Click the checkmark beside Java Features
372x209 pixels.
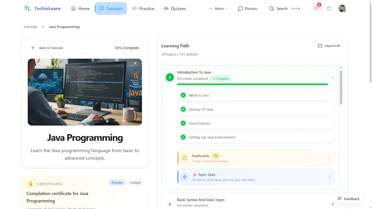point(183,123)
